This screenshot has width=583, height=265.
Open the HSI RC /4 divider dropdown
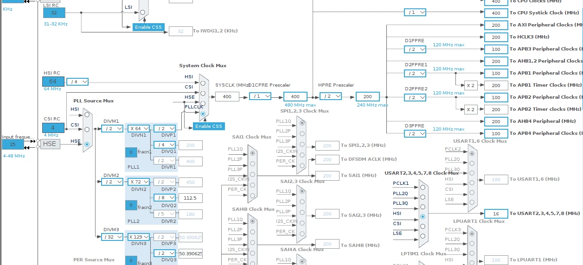click(x=77, y=82)
